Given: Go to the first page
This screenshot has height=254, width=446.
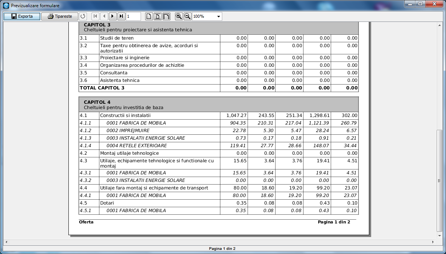Looking at the screenshot, I should (x=95, y=17).
